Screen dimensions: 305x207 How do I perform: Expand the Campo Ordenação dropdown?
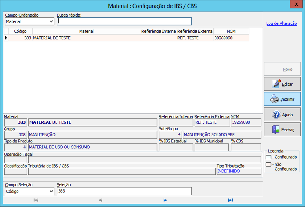tap(51, 22)
